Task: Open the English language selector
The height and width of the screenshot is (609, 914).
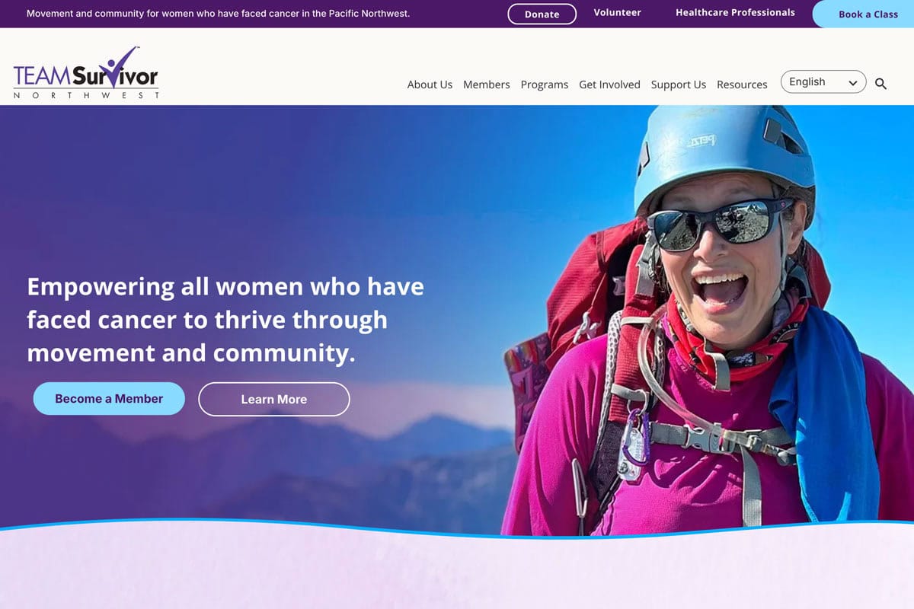Action: point(823,82)
